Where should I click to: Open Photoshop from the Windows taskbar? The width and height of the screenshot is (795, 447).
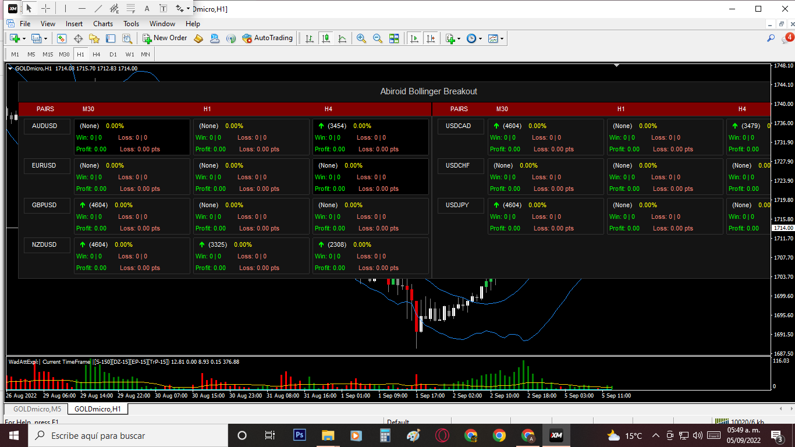(x=300, y=435)
